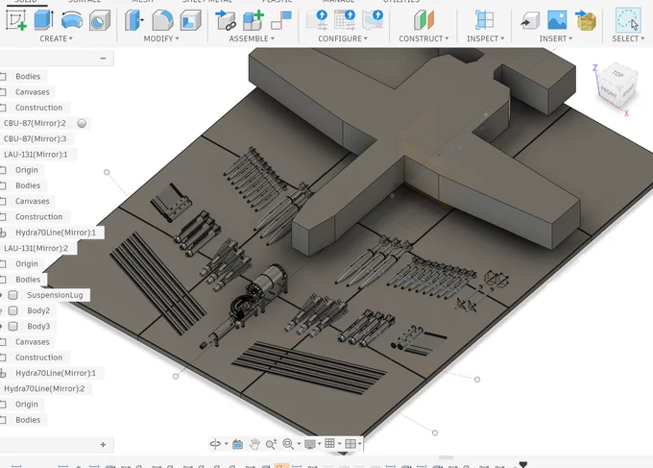Click the Insert Canvas image icon
This screenshot has height=468, width=653.
pyautogui.click(x=557, y=20)
